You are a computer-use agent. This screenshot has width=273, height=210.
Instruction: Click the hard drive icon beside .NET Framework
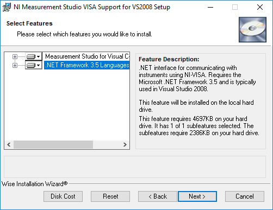coord(31,65)
